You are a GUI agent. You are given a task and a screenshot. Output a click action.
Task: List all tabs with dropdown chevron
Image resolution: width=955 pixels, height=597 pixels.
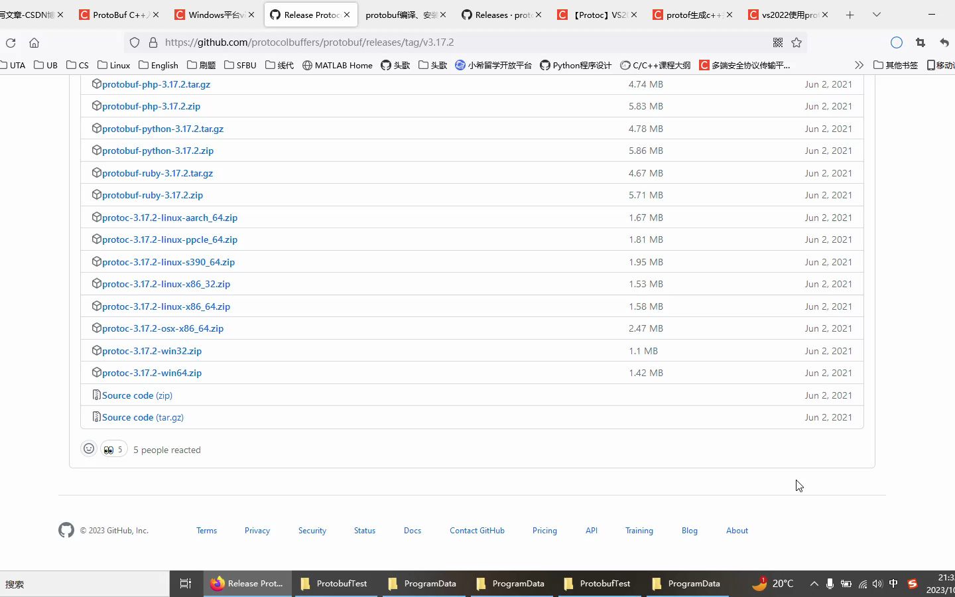click(x=876, y=15)
